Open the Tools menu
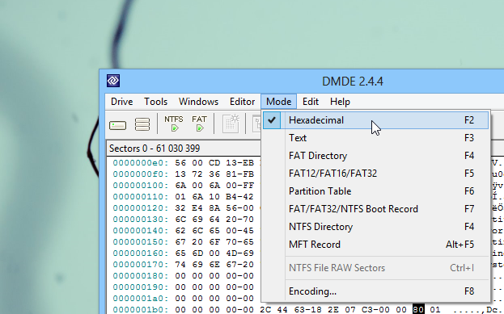This screenshot has width=504, height=314. coord(155,102)
